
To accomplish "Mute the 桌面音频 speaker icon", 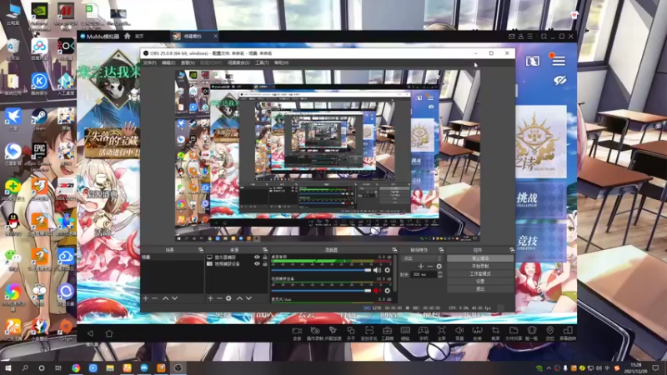I will (378, 270).
